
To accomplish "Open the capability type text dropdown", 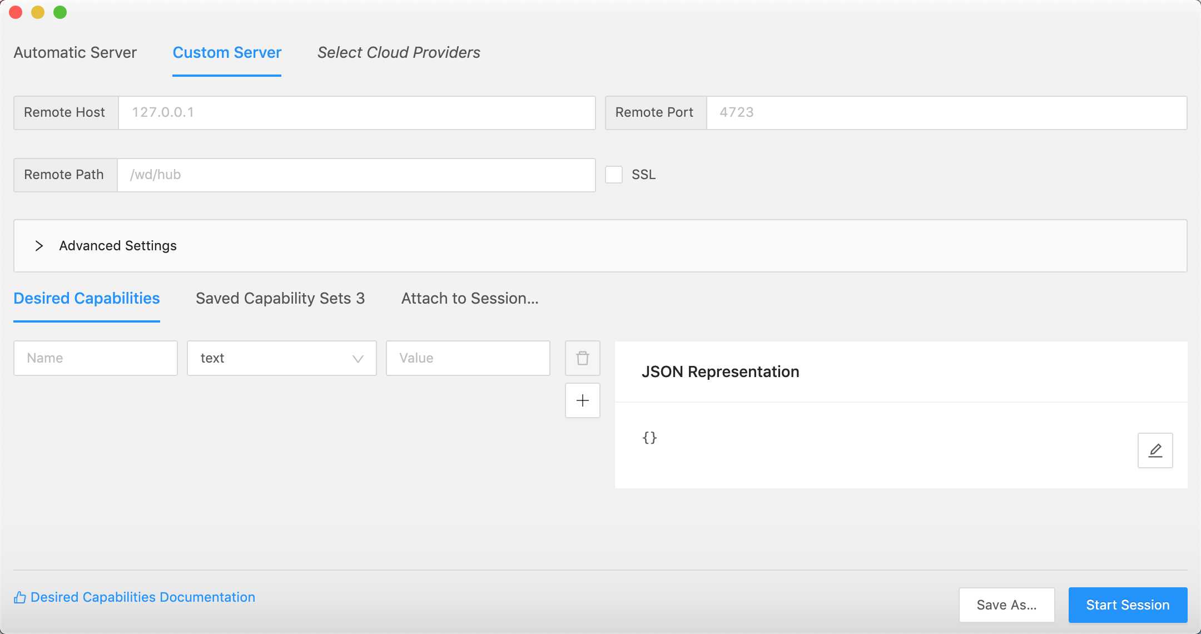I will [x=282, y=358].
